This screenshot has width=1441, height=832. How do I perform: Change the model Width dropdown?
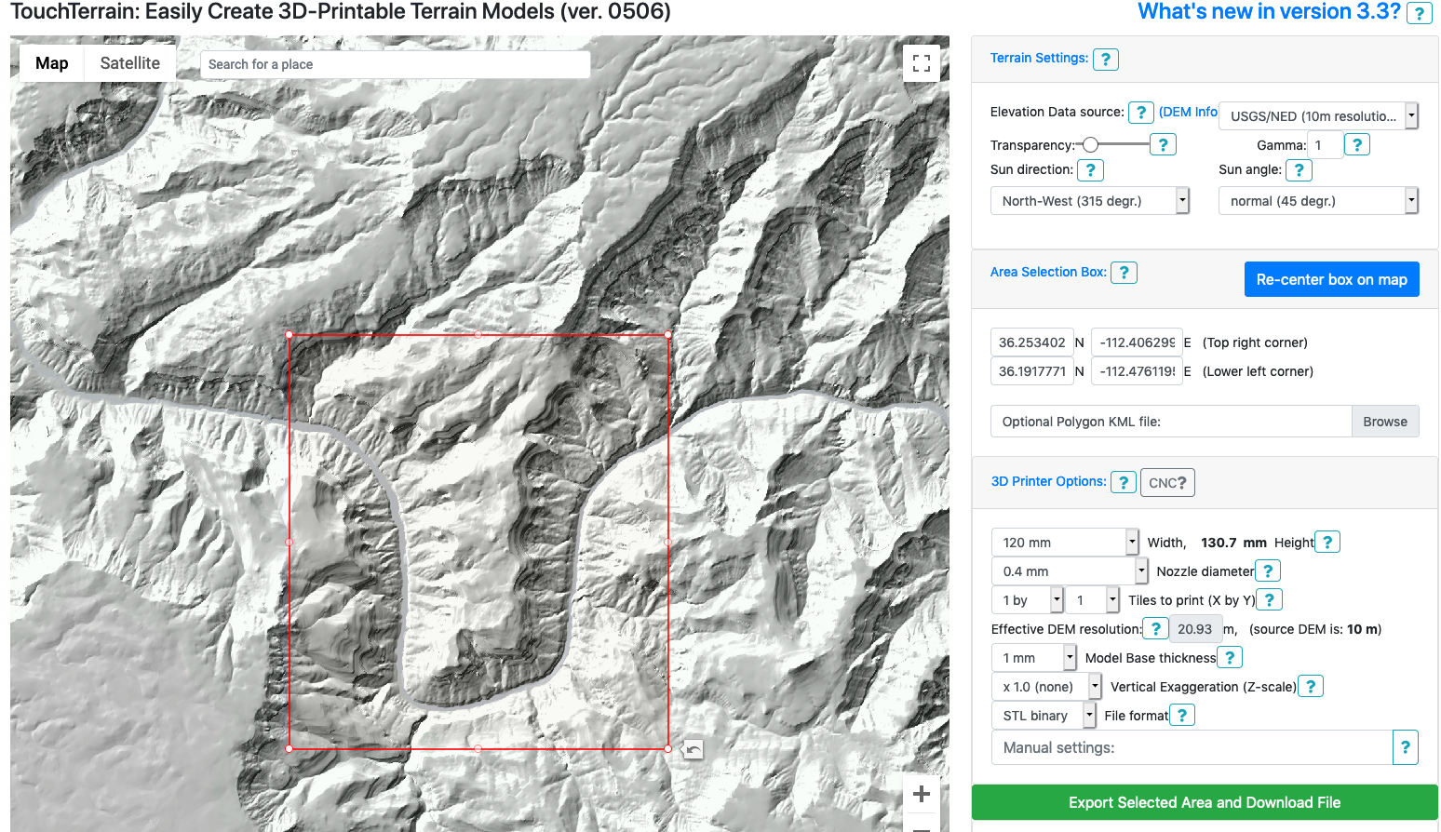1064,542
